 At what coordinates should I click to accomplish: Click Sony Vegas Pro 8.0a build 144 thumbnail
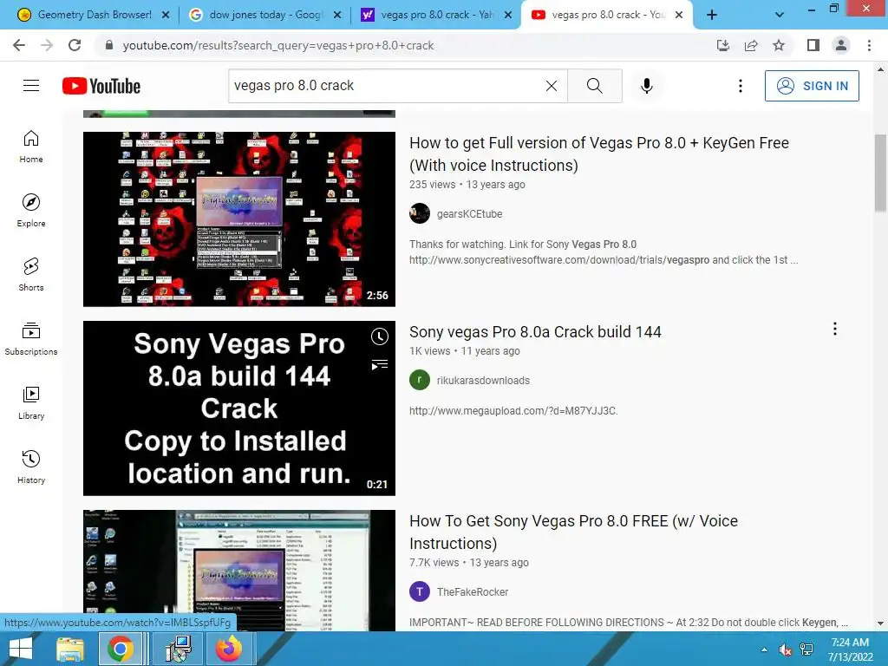click(x=239, y=408)
